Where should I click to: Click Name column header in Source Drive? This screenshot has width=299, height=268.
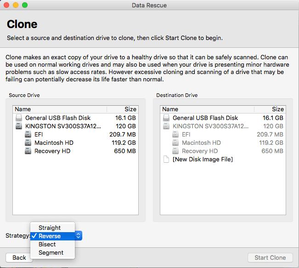coord(60,109)
